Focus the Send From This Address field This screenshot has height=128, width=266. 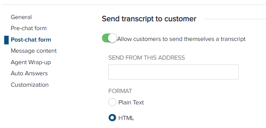pos(173,72)
